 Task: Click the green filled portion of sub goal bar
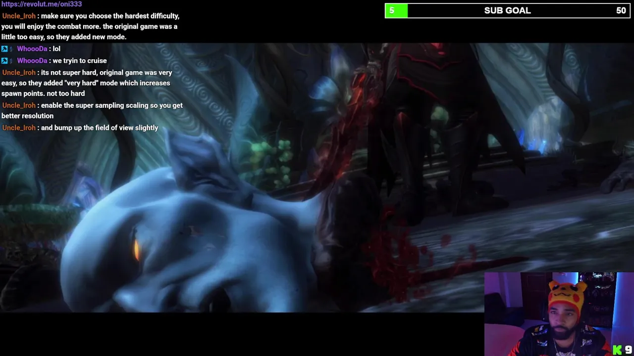coord(396,10)
